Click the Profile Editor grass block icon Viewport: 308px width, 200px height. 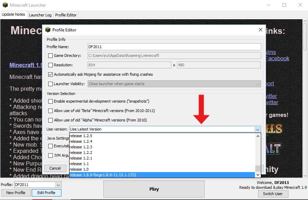click(x=48, y=30)
